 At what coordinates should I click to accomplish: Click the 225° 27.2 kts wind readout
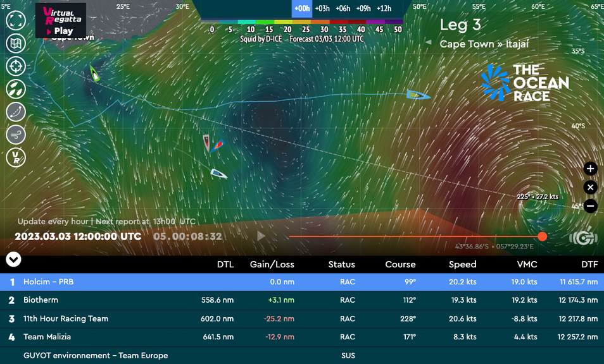[538, 197]
